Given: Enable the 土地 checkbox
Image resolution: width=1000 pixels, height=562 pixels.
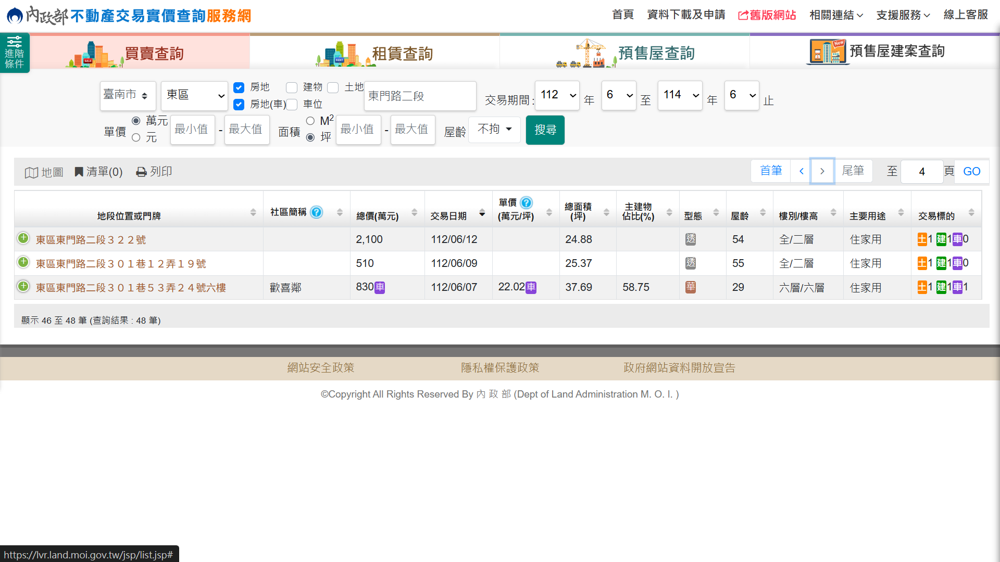Looking at the screenshot, I should [x=333, y=87].
